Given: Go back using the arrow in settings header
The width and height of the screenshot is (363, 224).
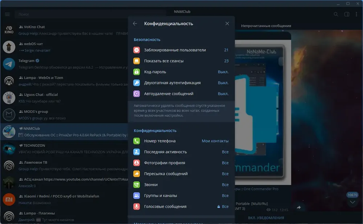Looking at the screenshot, I should tap(135, 24).
